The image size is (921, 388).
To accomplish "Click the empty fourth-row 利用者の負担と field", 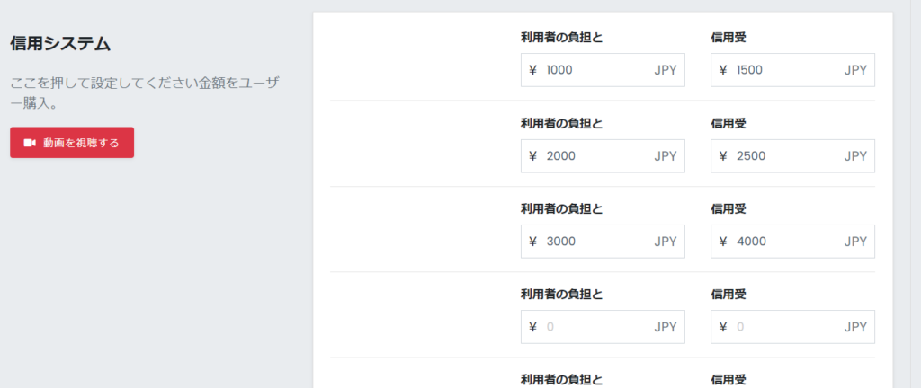I will [x=603, y=327].
